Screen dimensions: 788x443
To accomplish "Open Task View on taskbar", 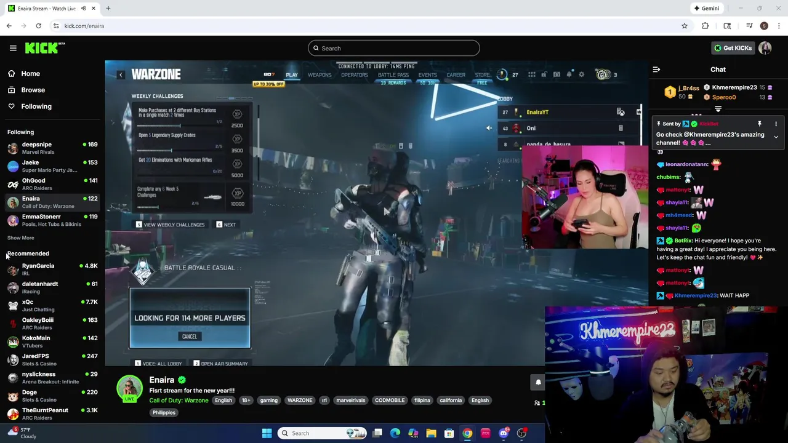I will (377, 433).
